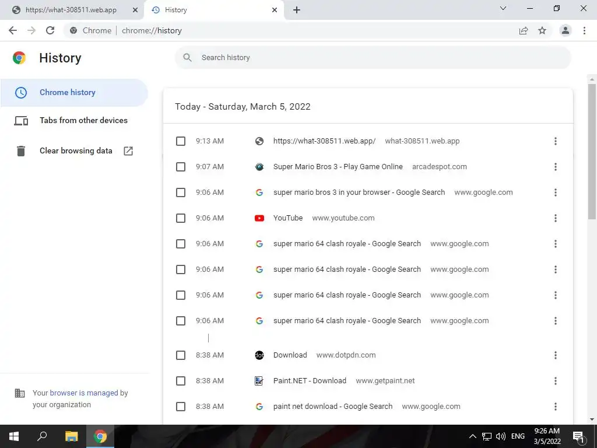Go back with the browser back arrow
597x448 pixels.
(x=13, y=30)
